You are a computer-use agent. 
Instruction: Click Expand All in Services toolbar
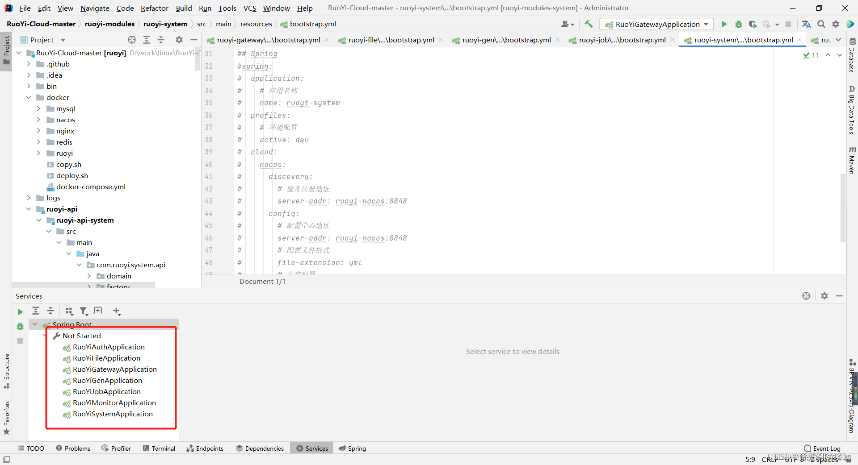point(36,311)
